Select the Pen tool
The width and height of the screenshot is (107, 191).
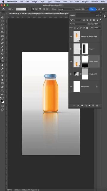coord(2,72)
